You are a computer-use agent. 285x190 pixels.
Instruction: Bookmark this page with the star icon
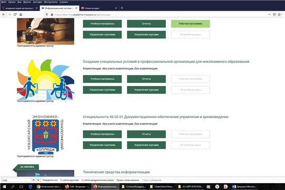[279, 15]
